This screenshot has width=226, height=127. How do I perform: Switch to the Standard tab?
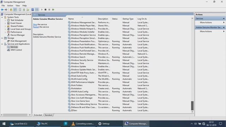48,115
